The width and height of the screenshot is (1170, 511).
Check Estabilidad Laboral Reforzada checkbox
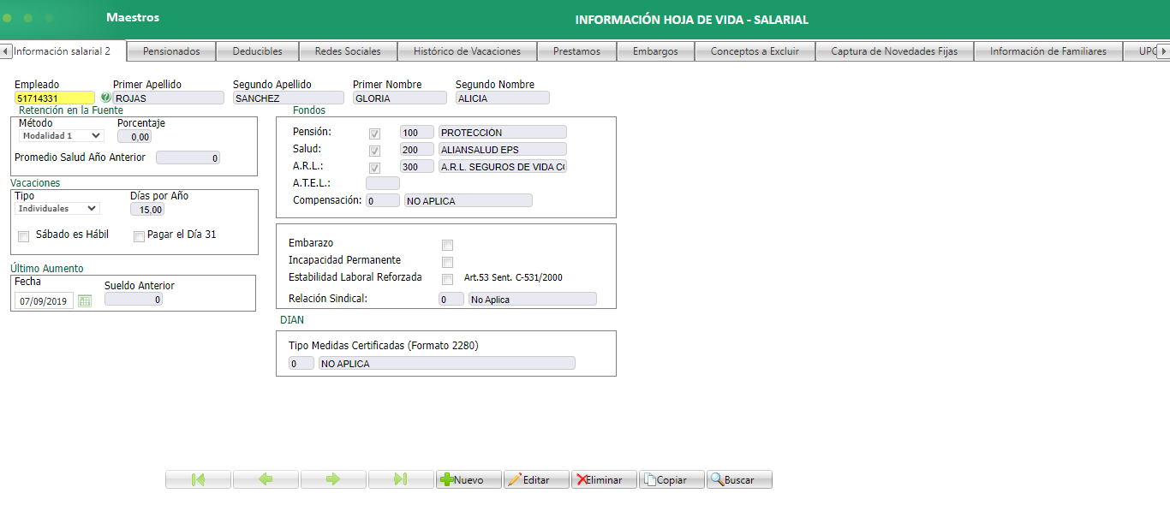(x=447, y=279)
